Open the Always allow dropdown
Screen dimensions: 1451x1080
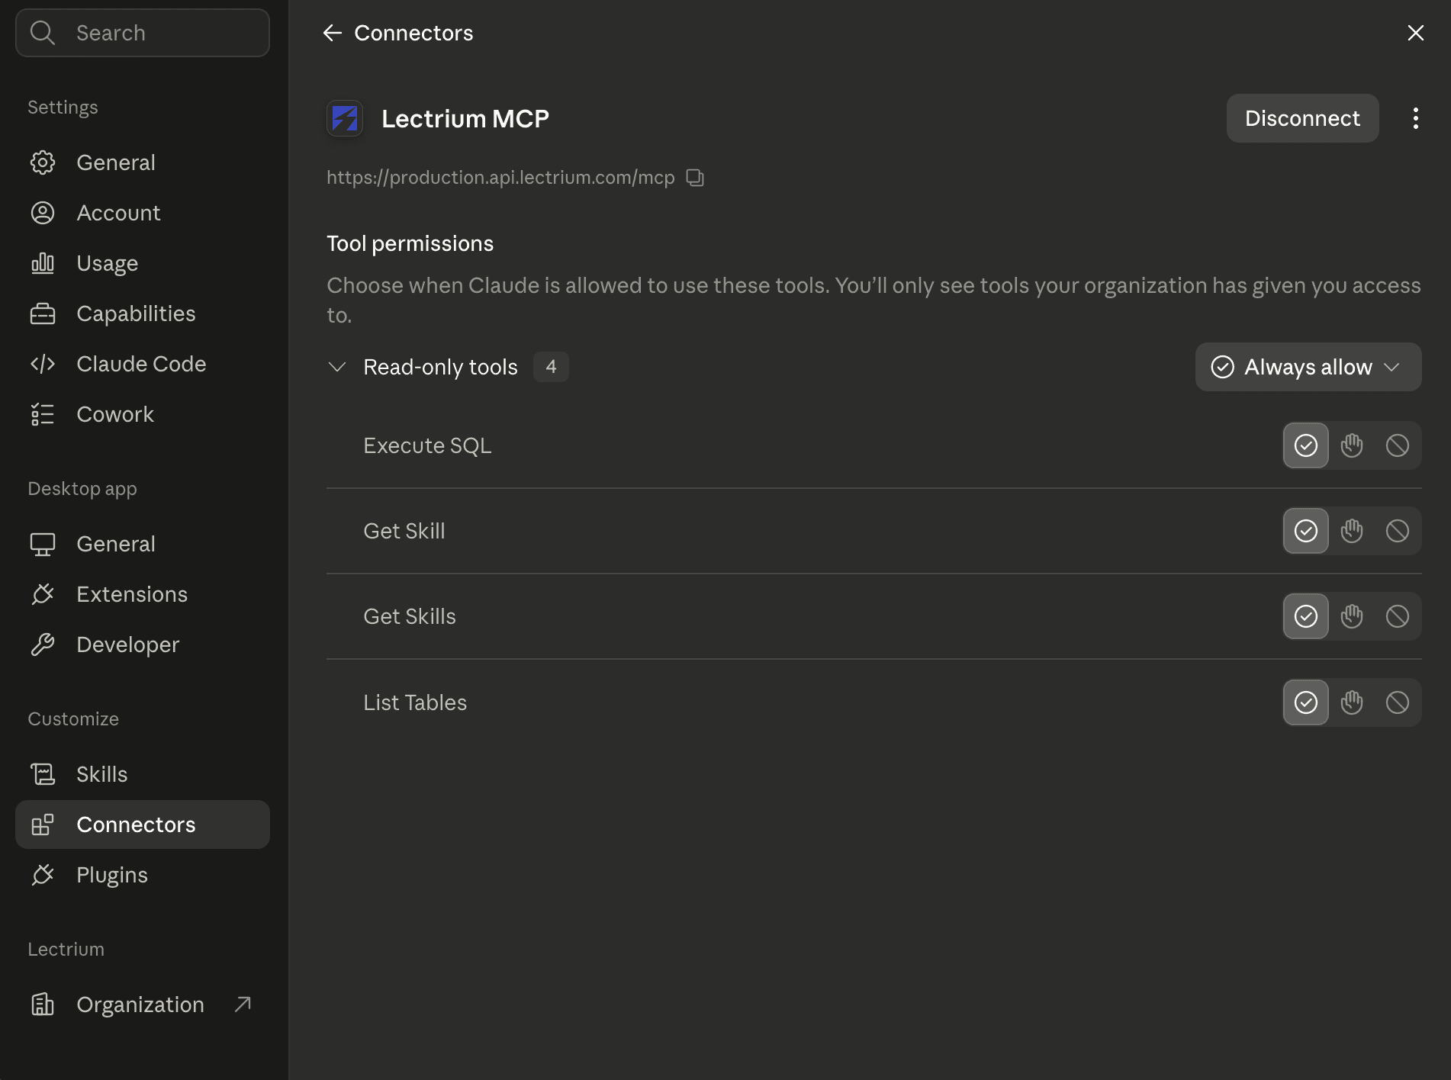pyautogui.click(x=1308, y=367)
